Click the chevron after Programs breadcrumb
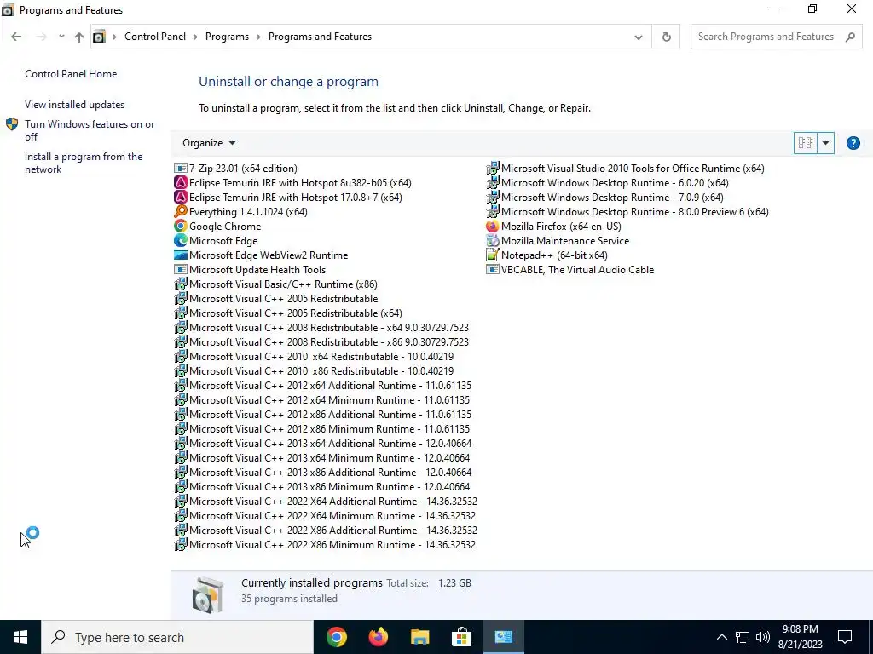This screenshot has height=654, width=873. pos(258,37)
